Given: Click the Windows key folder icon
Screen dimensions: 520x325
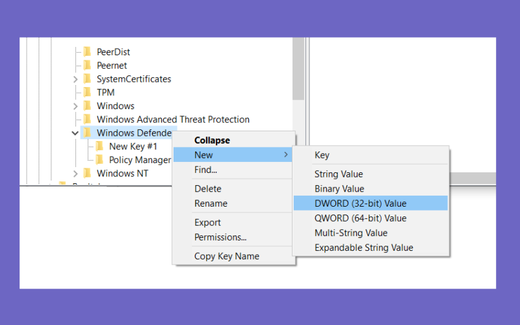Looking at the screenshot, I should point(87,106).
